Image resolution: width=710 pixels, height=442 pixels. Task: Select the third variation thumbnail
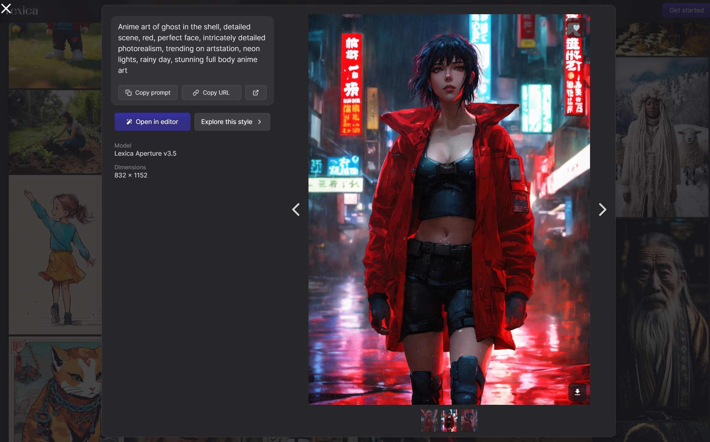(x=469, y=421)
